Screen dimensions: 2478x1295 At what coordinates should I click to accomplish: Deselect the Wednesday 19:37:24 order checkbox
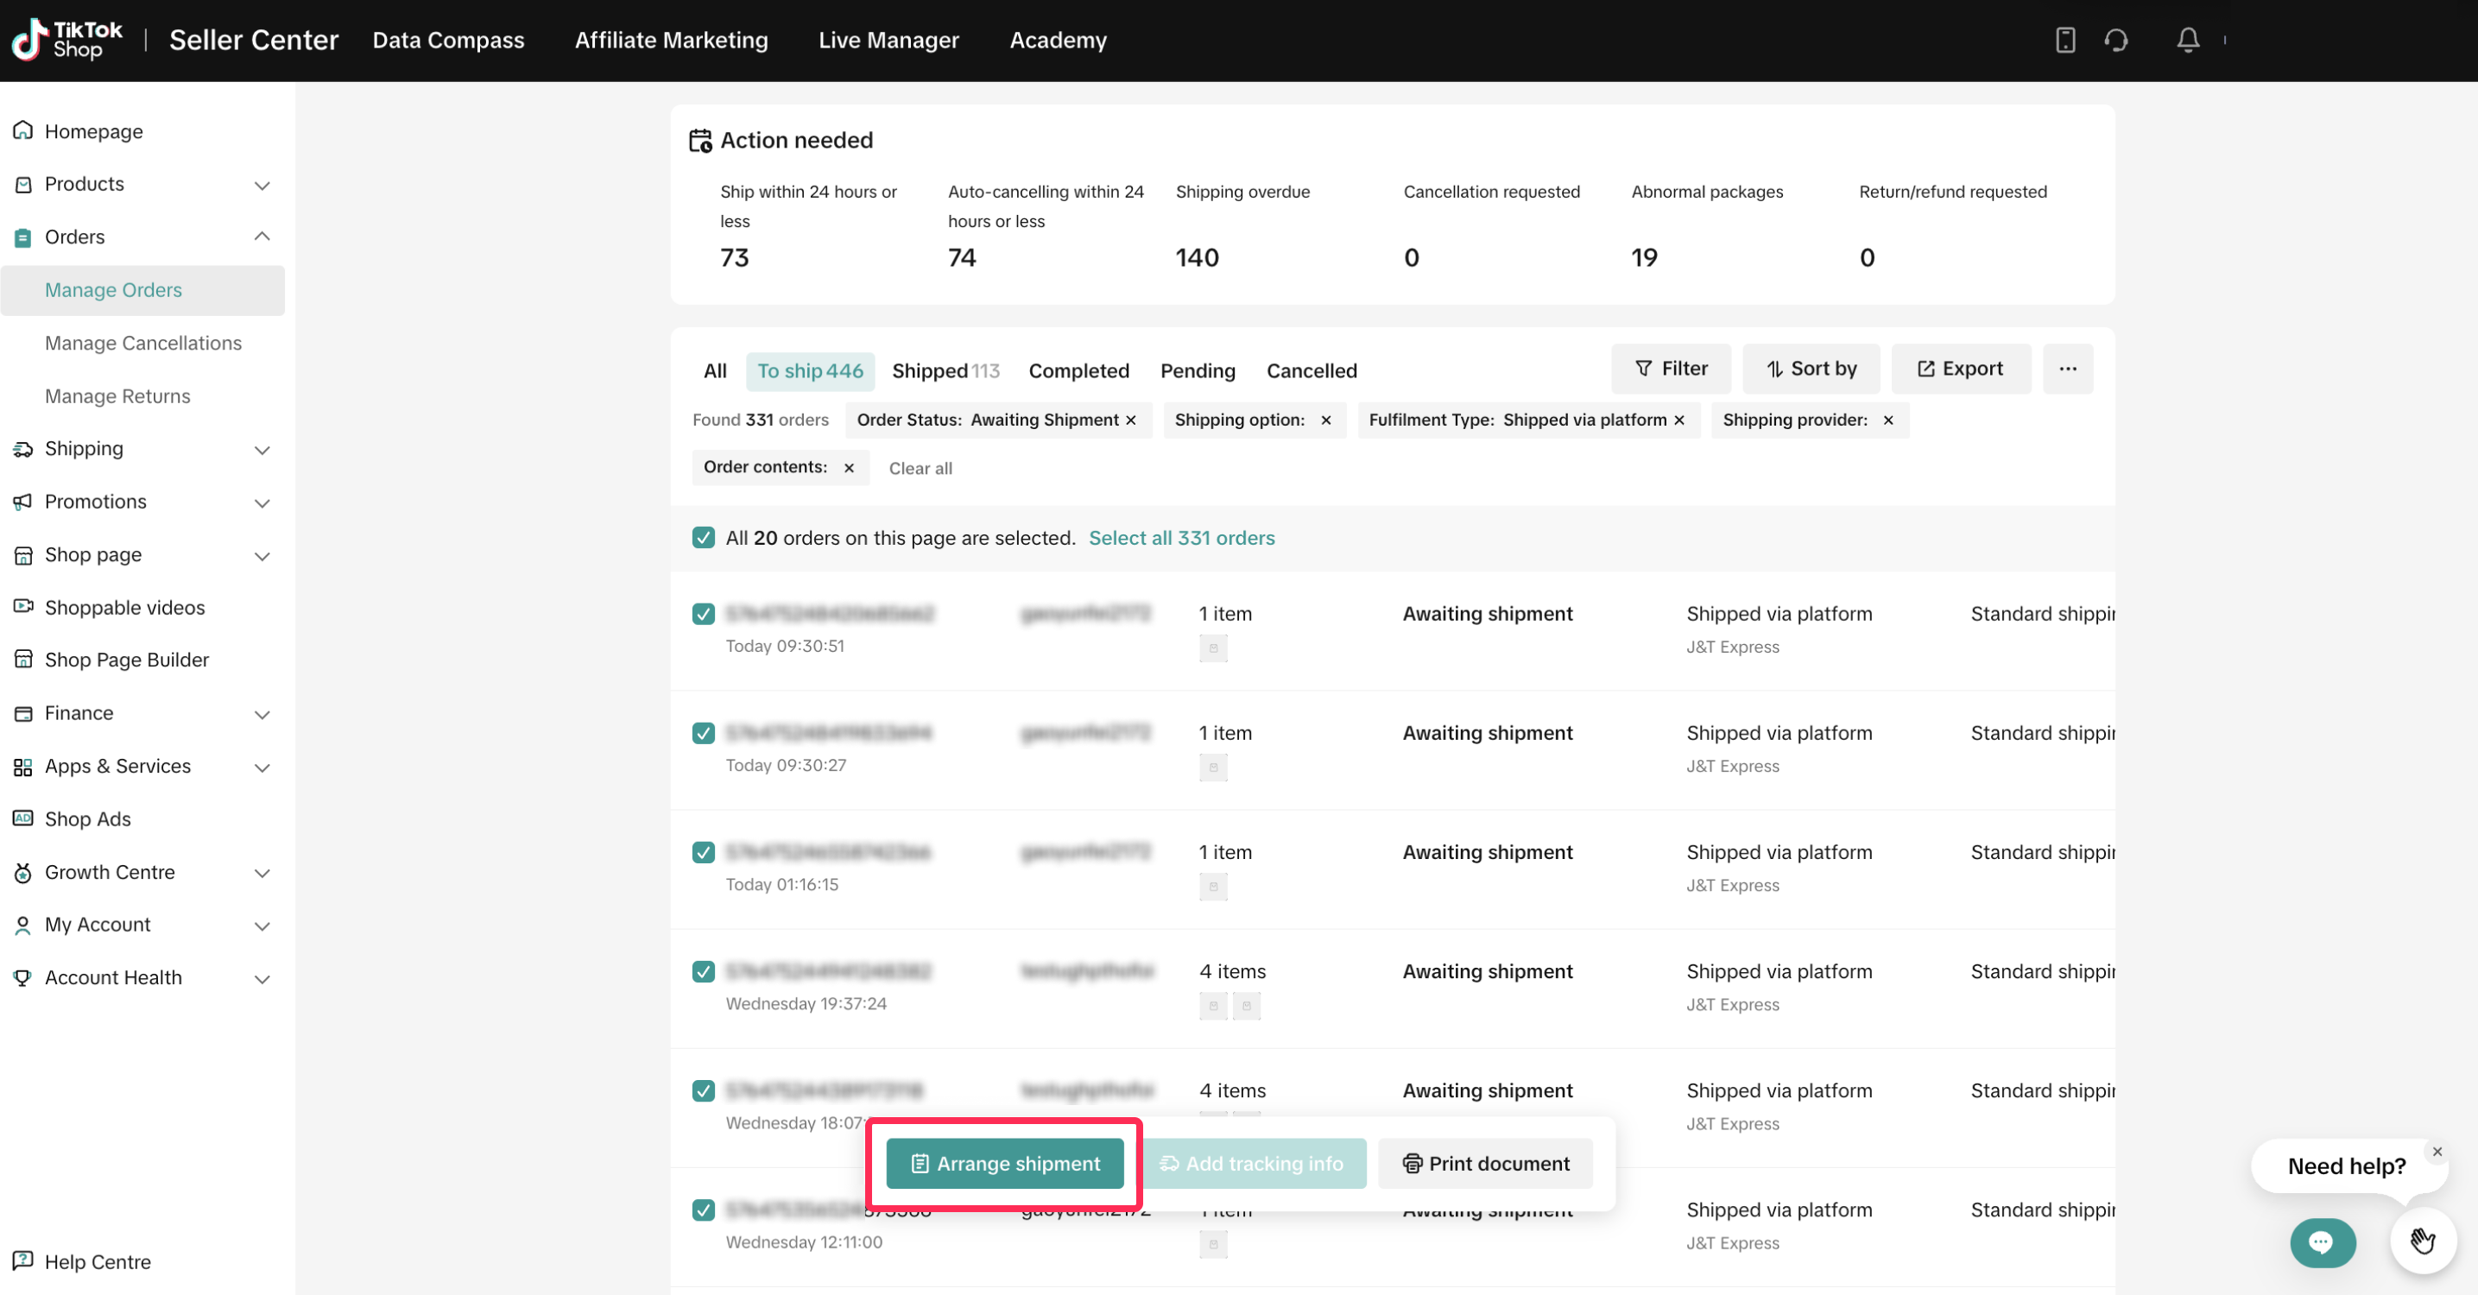(x=703, y=972)
